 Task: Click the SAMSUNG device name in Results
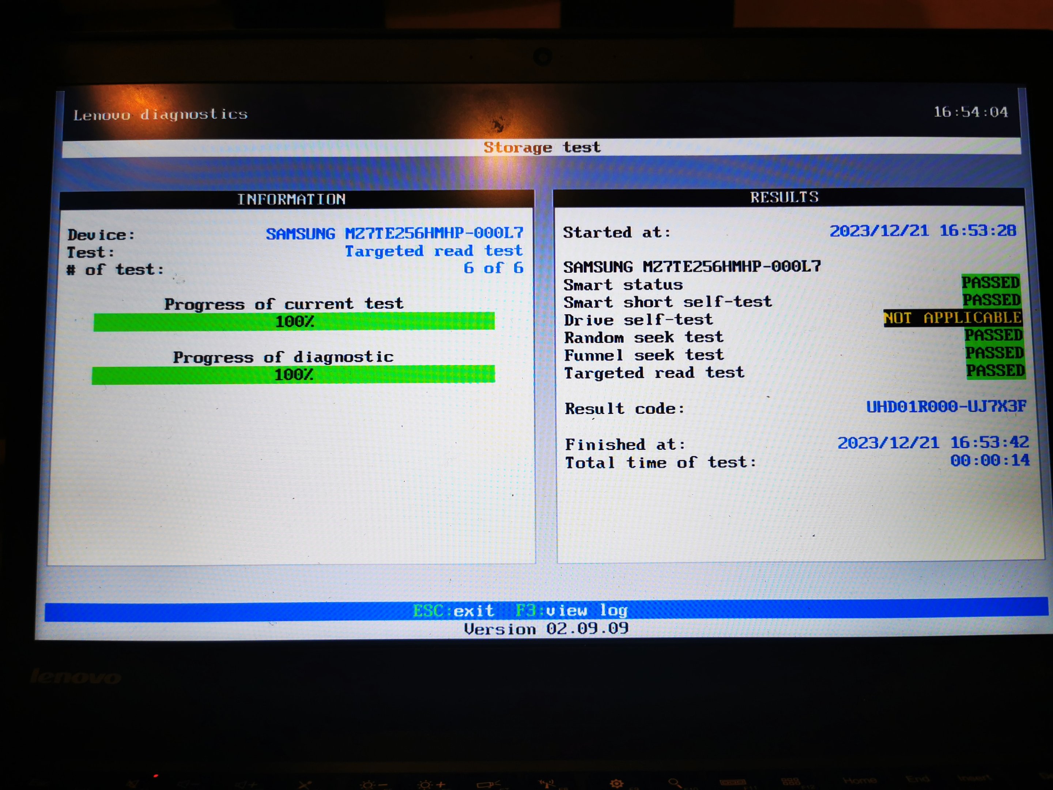pos(692,266)
